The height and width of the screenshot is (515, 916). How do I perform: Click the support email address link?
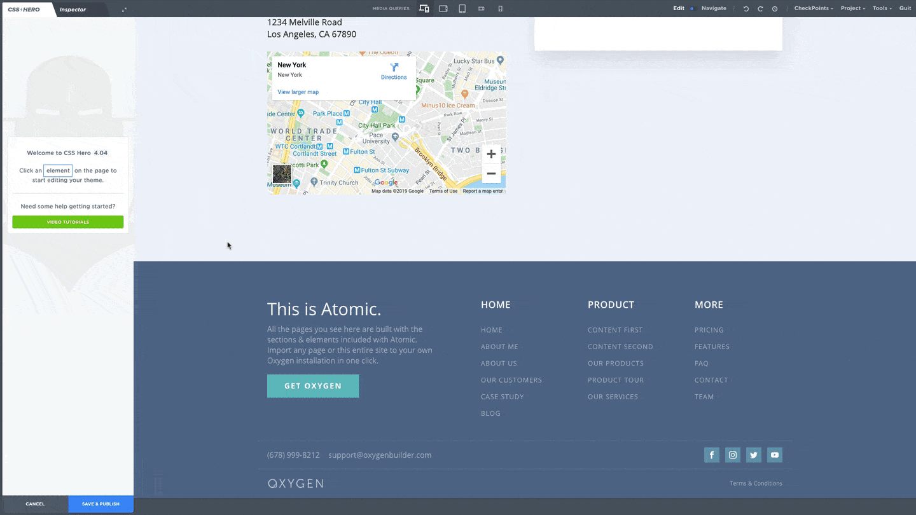(x=380, y=455)
